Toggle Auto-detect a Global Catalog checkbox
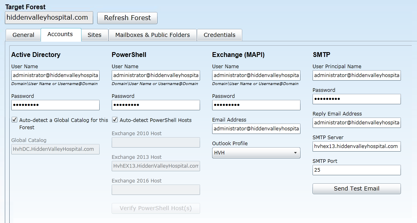The image size is (417, 223). coord(15,120)
